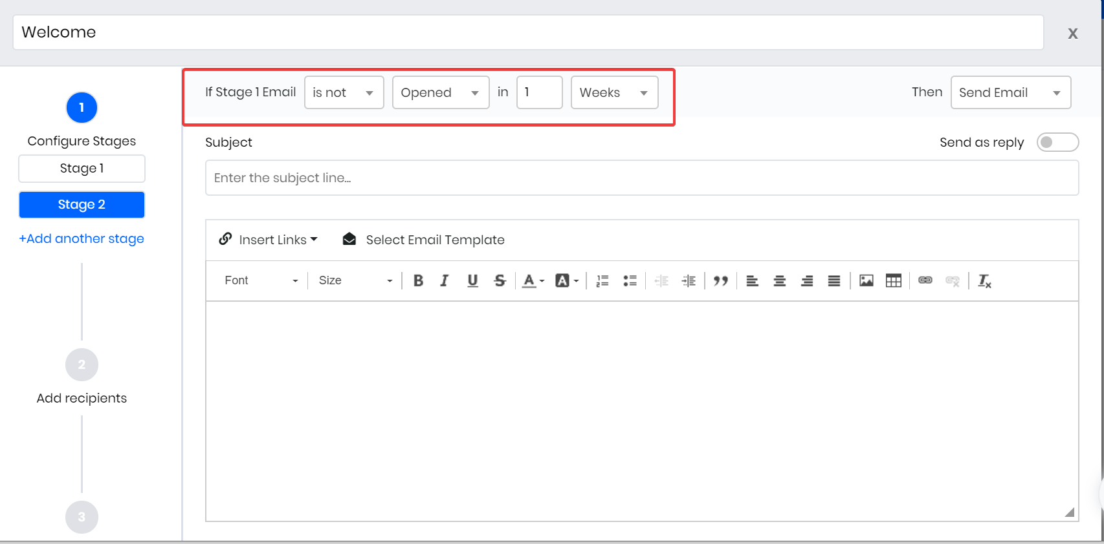Insert block quote in email body
The image size is (1104, 544).
tap(720, 280)
